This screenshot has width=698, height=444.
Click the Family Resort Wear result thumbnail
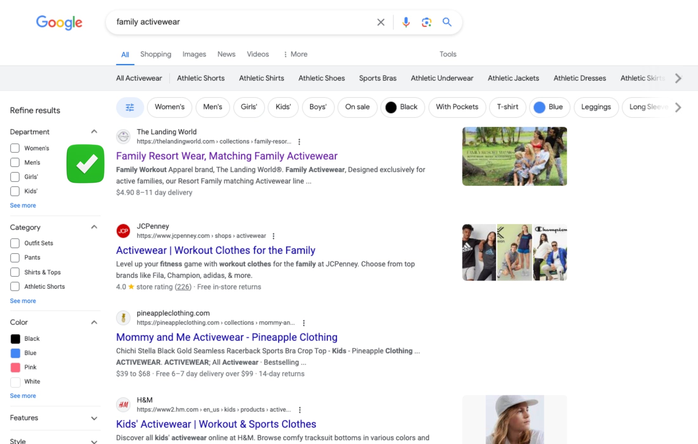(514, 156)
